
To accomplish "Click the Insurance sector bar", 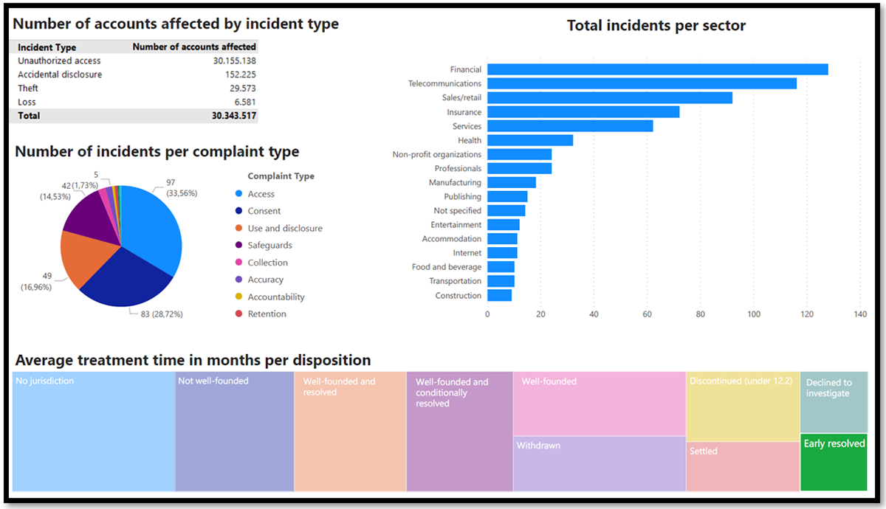I will point(583,112).
